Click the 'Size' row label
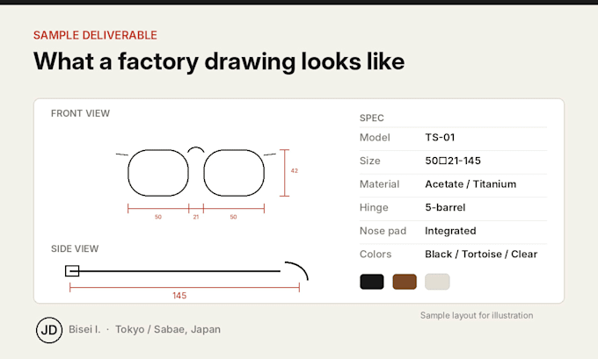 click(370, 161)
